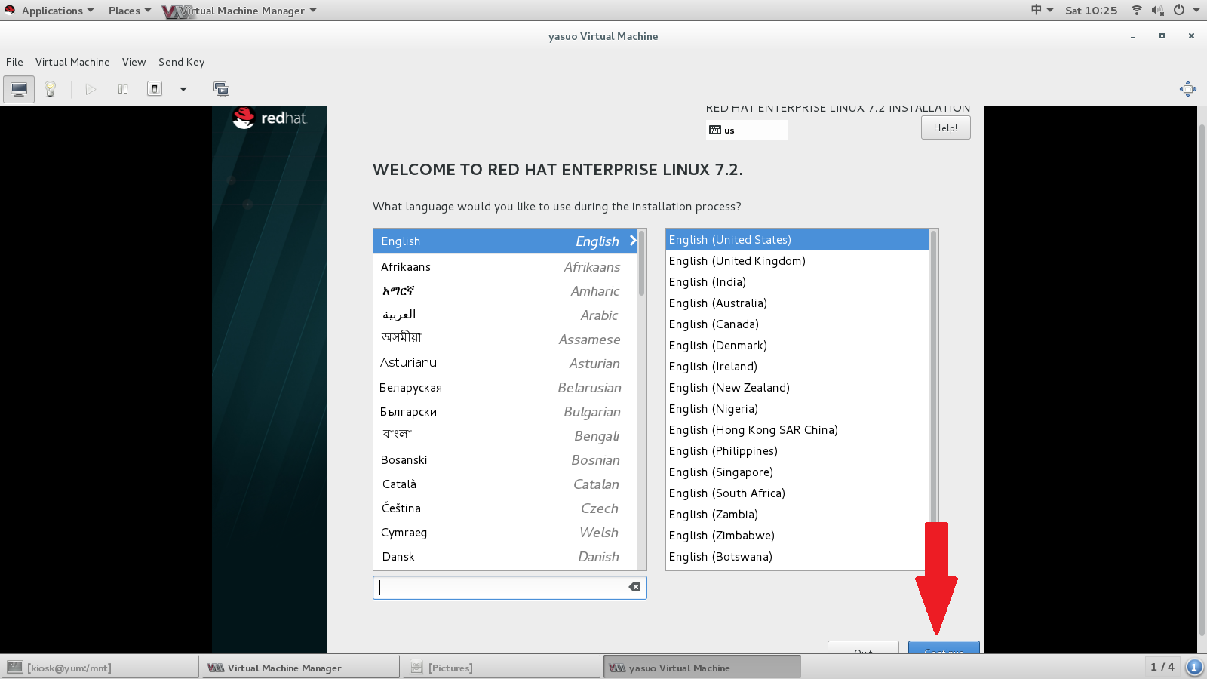
Task: Switch to Pictures window in taskbar
Action: coord(501,668)
